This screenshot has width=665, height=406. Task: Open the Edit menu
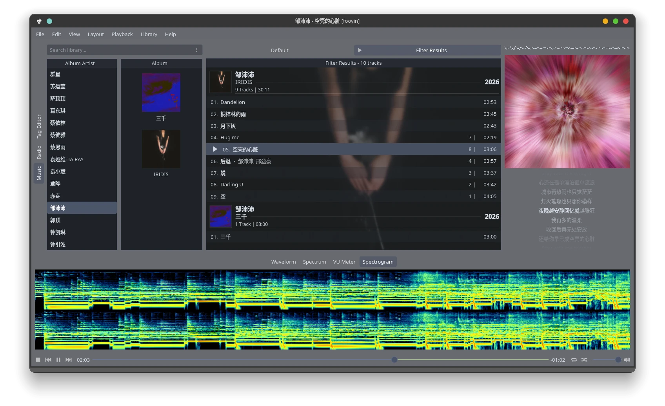click(x=56, y=34)
